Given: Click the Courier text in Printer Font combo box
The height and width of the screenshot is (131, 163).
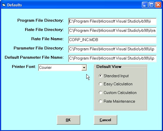Looking at the screenshot, I should 45,68.
